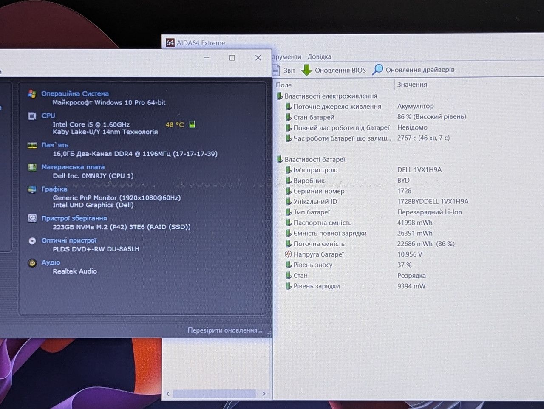This screenshot has height=409, width=544.
Task: Click the icon beside Стан батарей
Action: click(x=289, y=117)
